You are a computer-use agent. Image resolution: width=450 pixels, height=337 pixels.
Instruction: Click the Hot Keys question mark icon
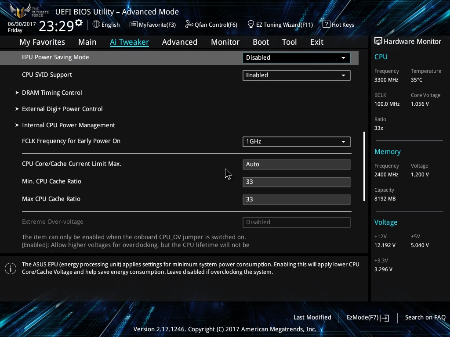(326, 25)
